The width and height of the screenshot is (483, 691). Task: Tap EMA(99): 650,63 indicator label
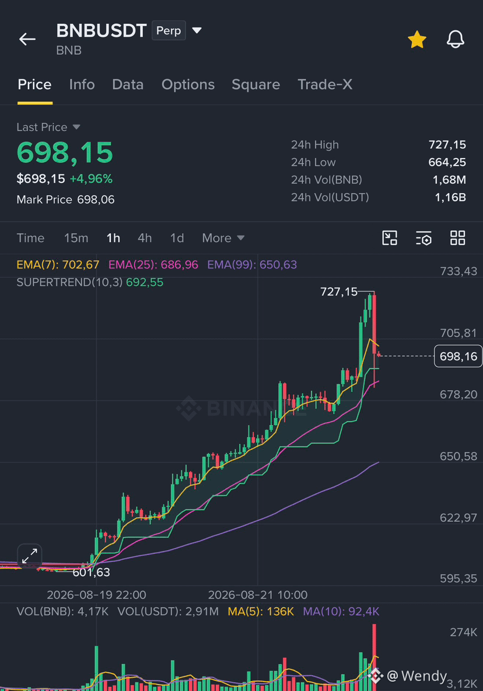click(x=252, y=264)
